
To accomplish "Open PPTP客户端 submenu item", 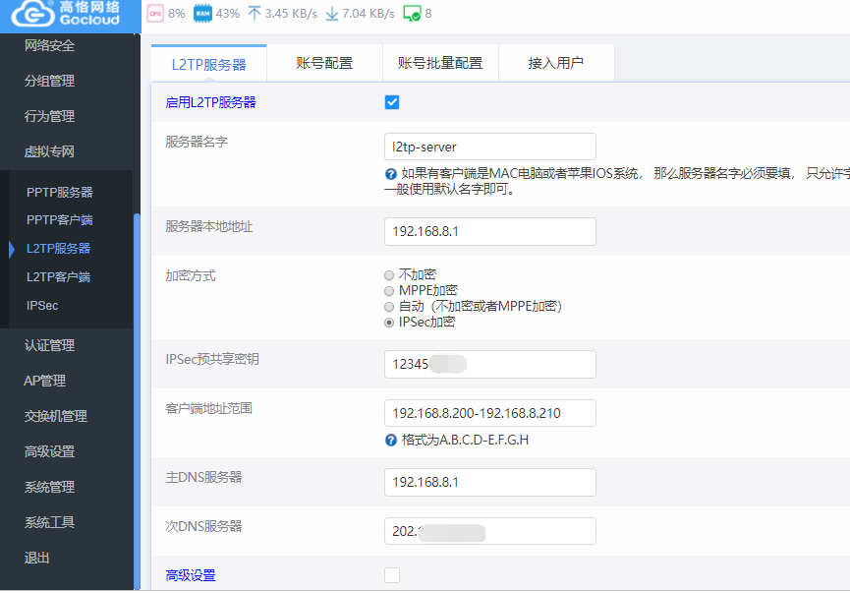I will [x=60, y=219].
